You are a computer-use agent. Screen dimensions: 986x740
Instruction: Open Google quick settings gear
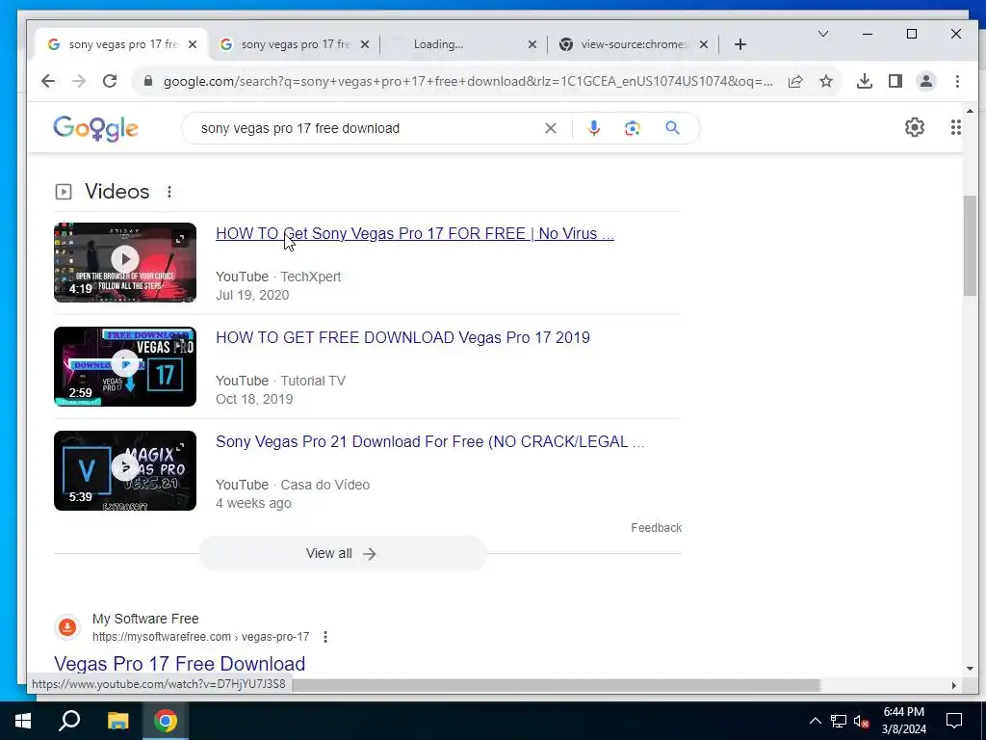[915, 127]
